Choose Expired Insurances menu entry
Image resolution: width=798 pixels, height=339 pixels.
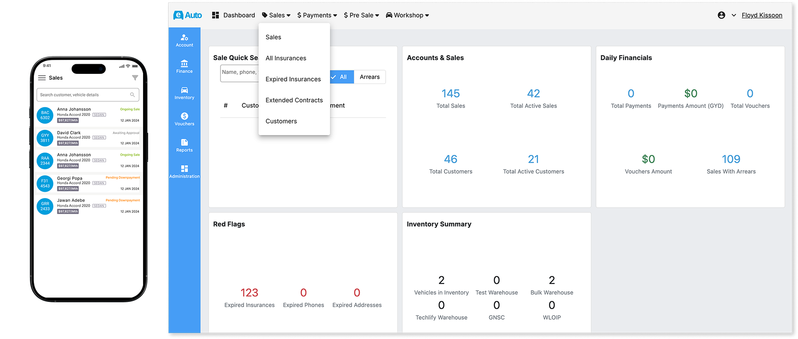[294, 79]
